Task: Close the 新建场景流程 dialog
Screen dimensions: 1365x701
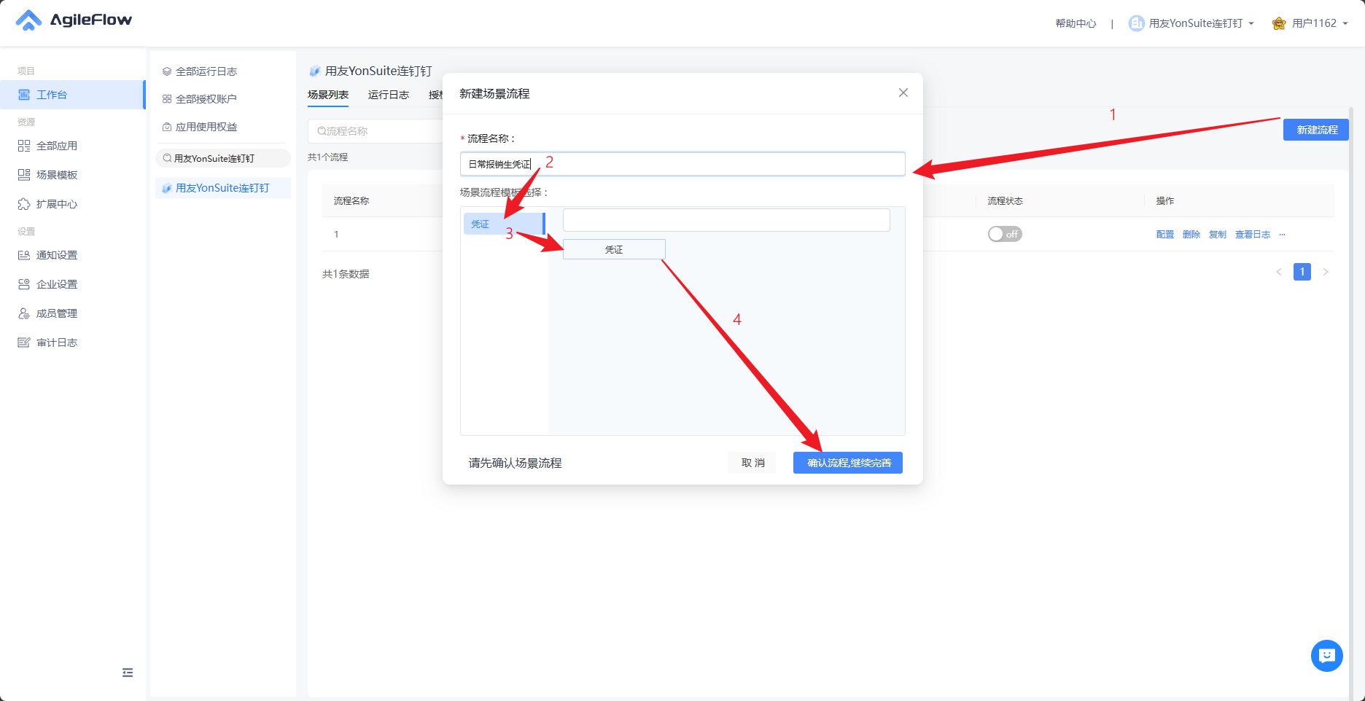Action: click(x=903, y=93)
